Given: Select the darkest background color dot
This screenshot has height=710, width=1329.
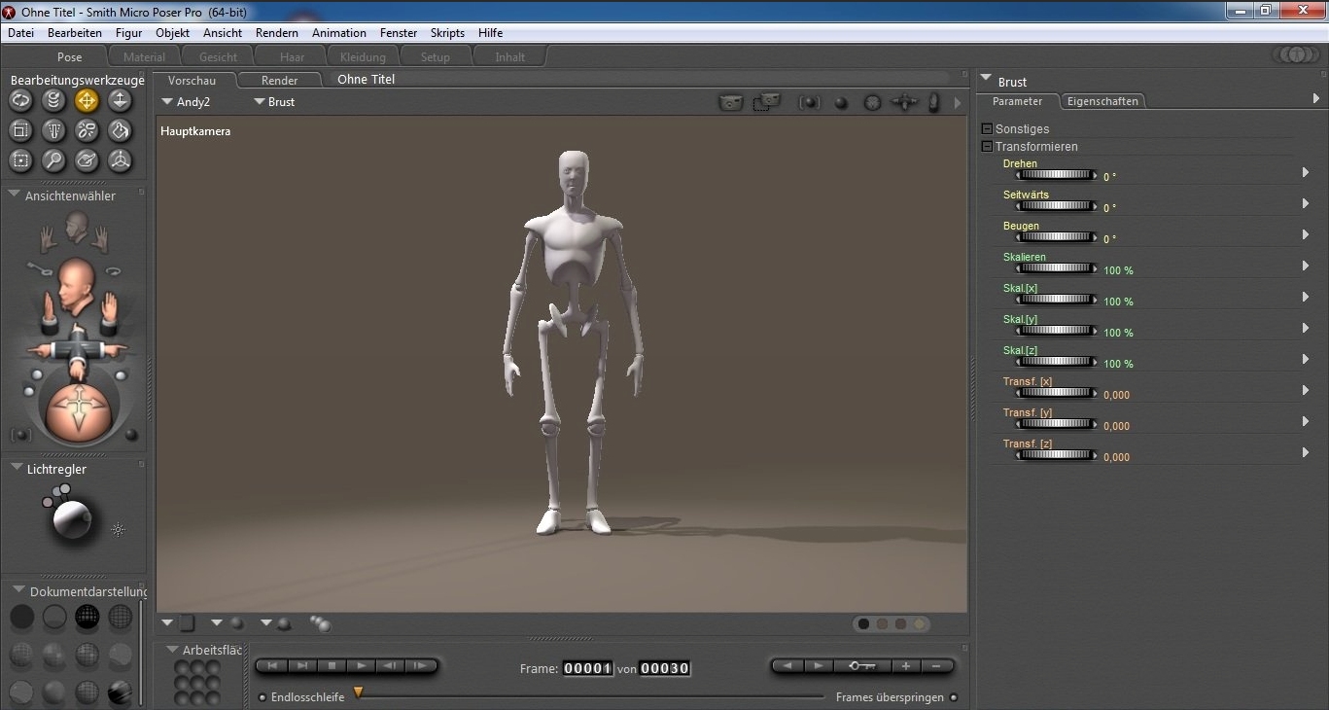Looking at the screenshot, I should 863,623.
